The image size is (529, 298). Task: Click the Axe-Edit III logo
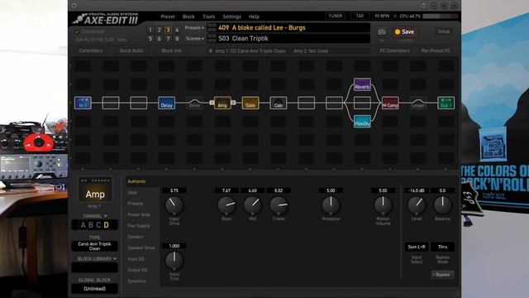[x=106, y=18]
